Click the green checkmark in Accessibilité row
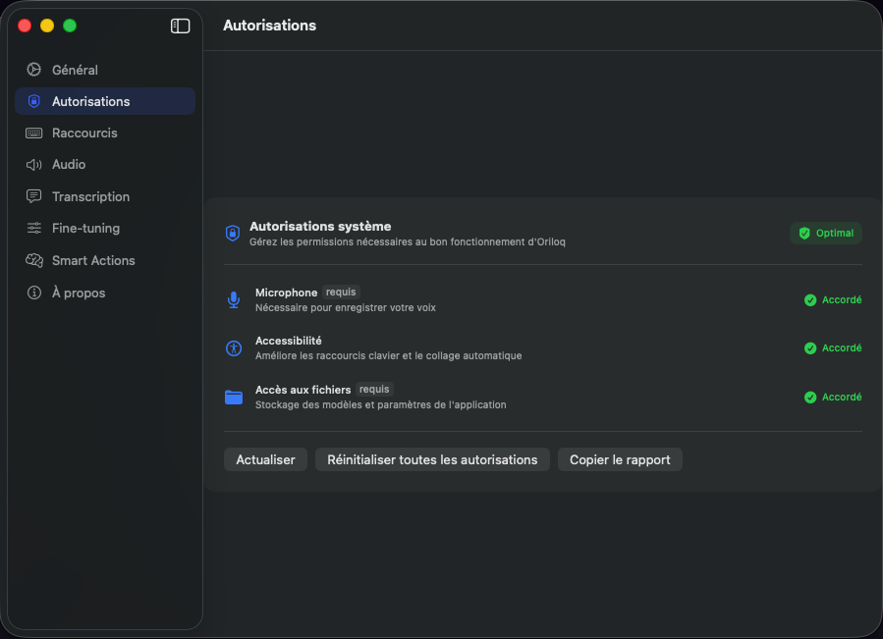The image size is (883, 639). (x=810, y=348)
